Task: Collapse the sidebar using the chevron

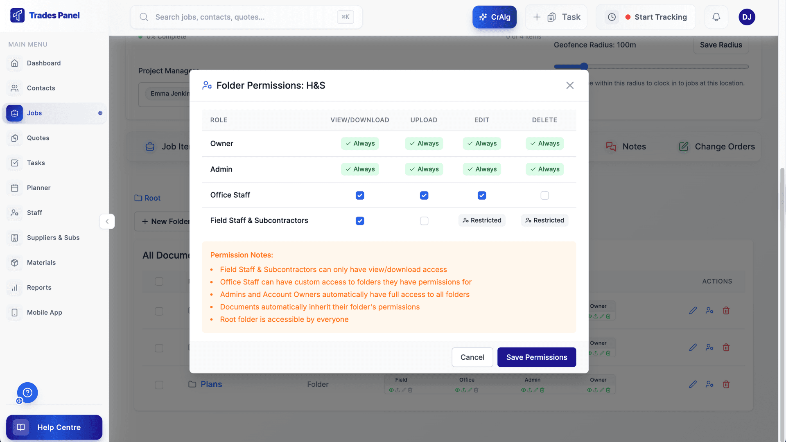Action: pyautogui.click(x=107, y=221)
